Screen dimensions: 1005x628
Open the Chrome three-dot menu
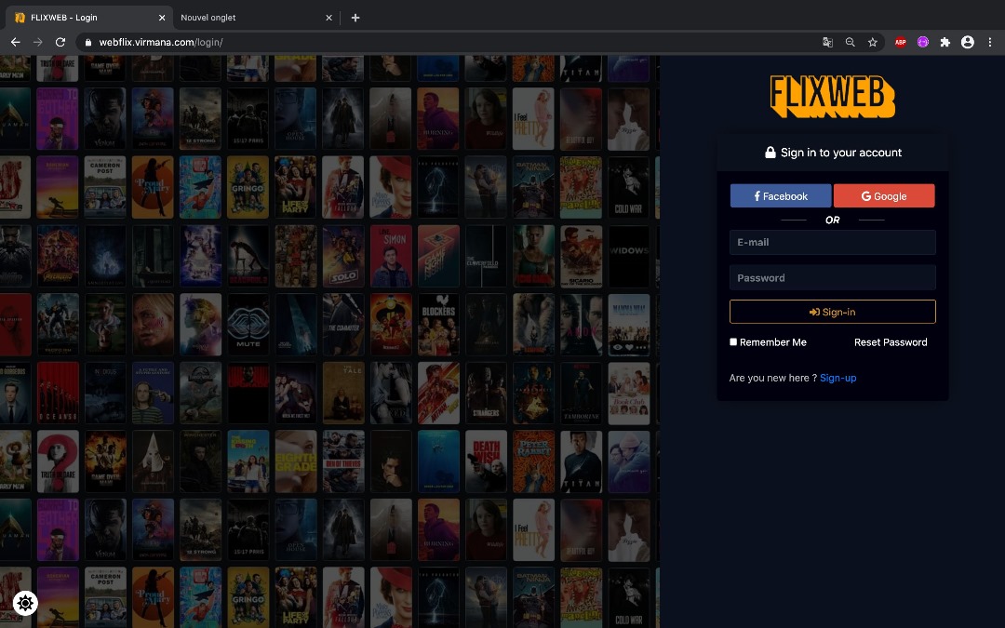pos(990,42)
